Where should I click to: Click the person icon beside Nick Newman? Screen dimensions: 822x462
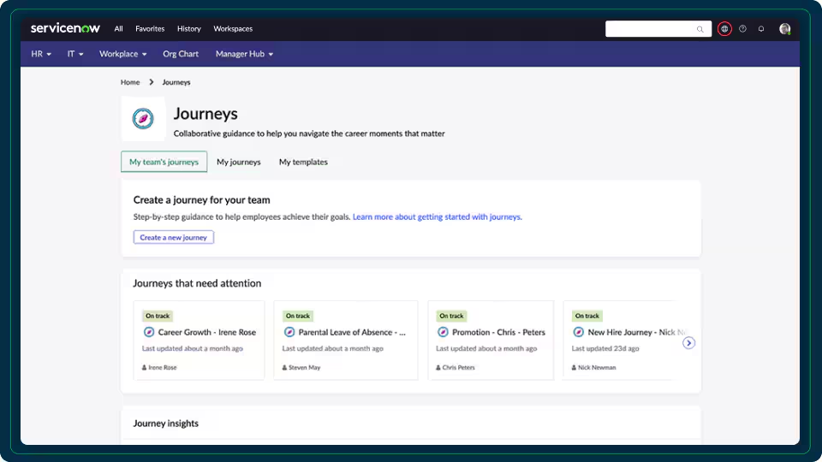click(x=574, y=368)
